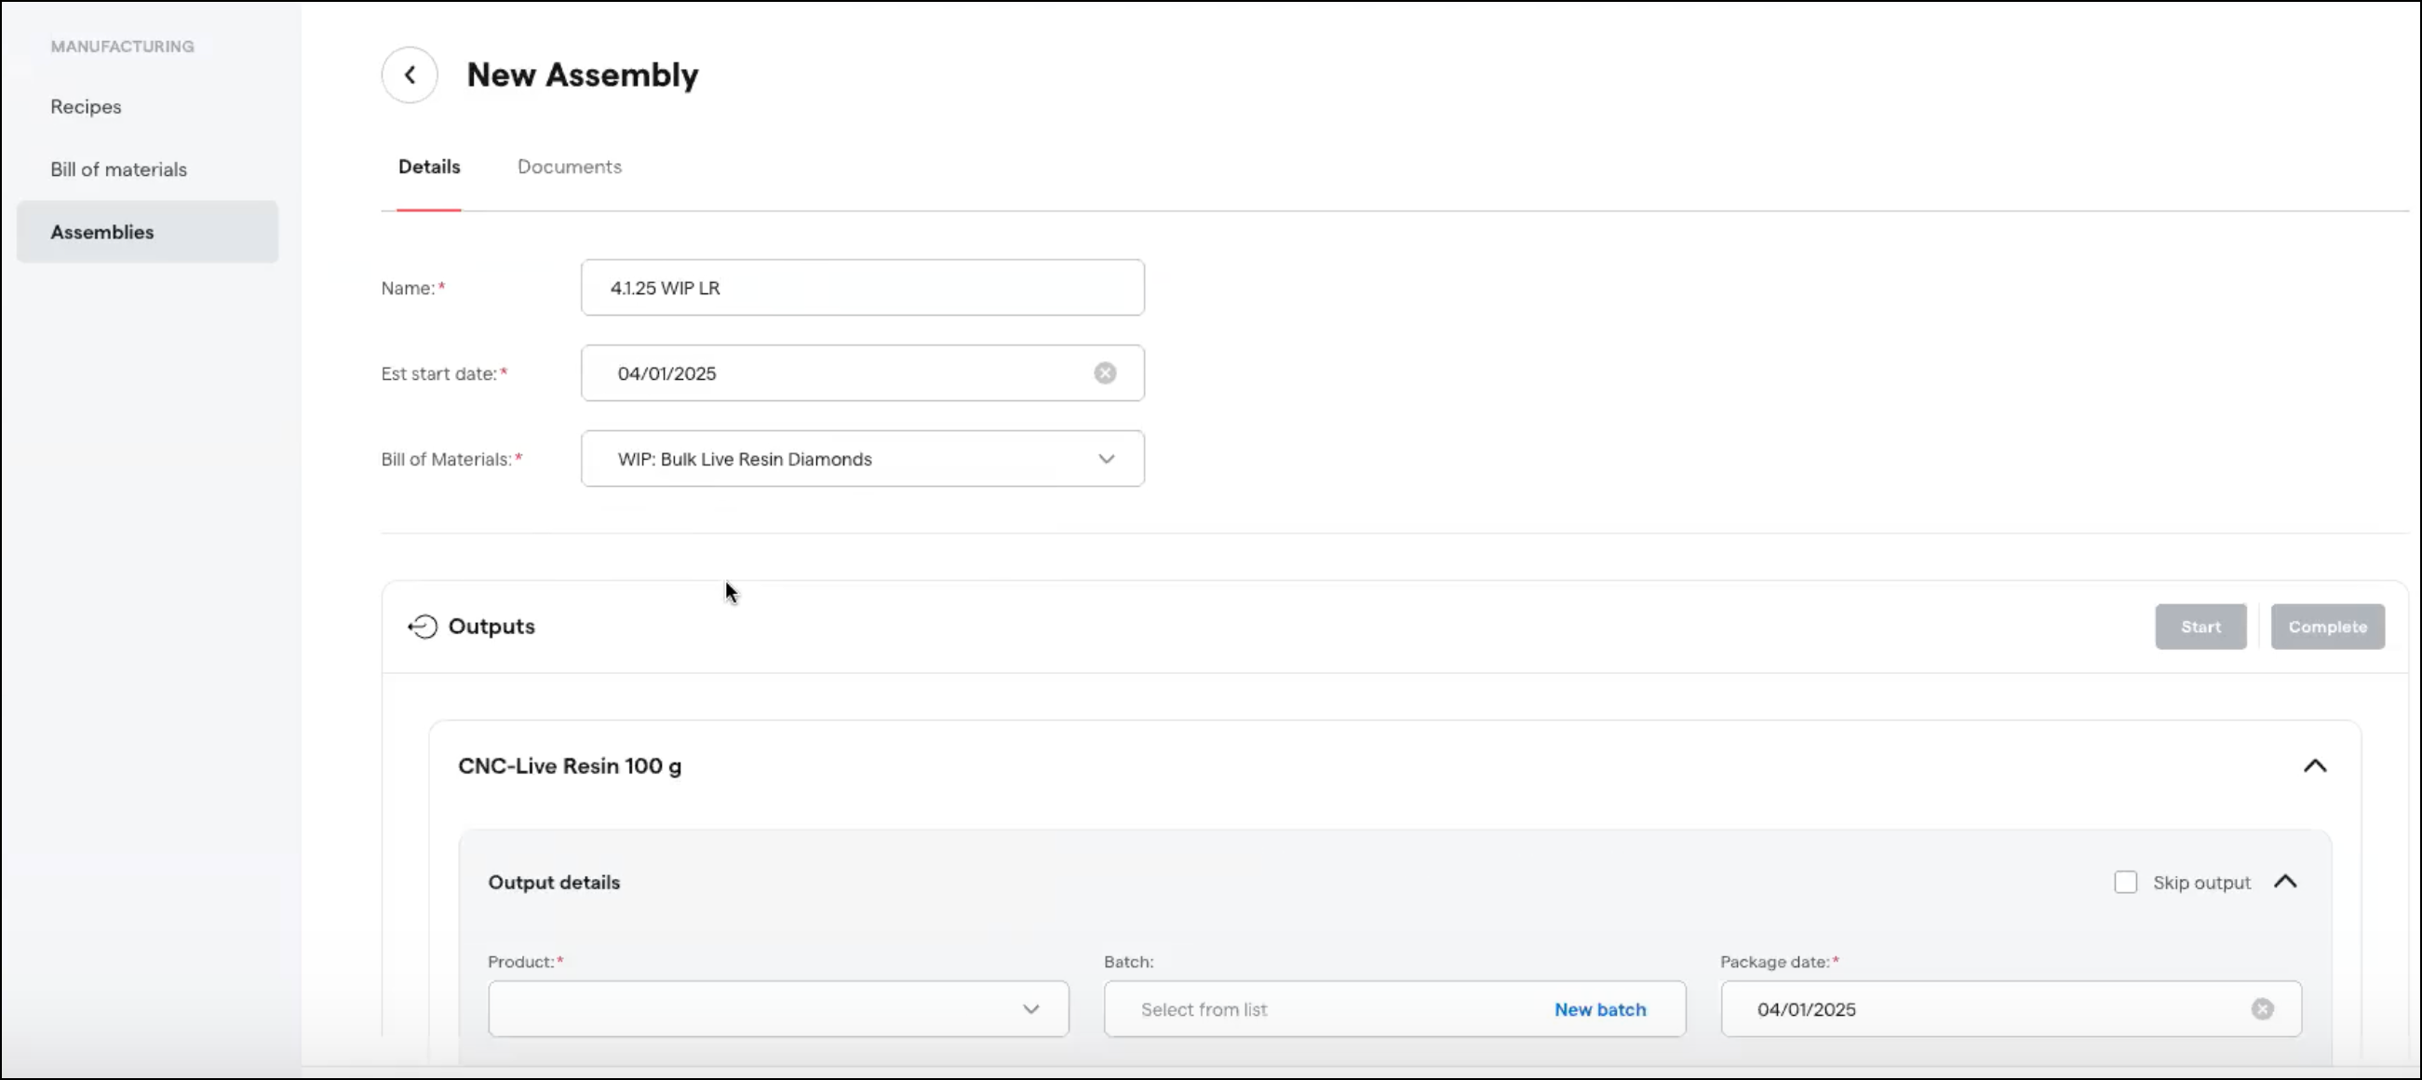Click the Output details label

pyautogui.click(x=554, y=883)
